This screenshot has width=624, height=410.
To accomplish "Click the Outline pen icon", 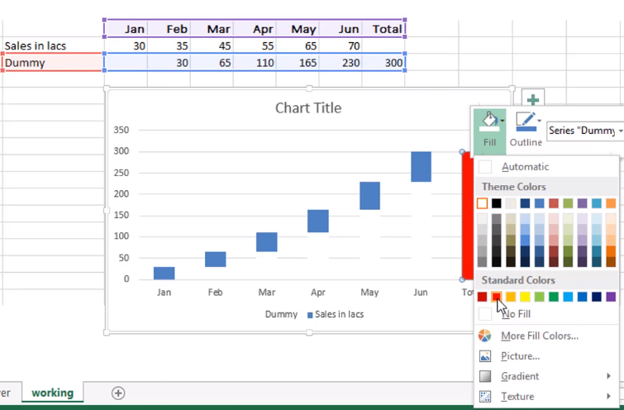I will [x=526, y=122].
